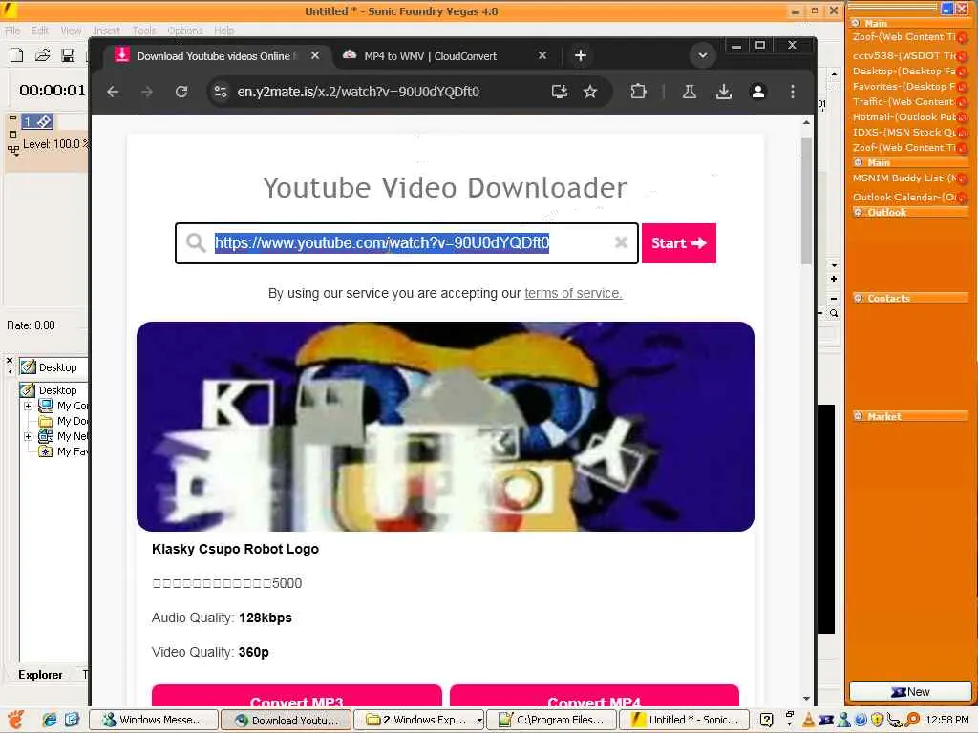This screenshot has height=733, width=978.
Task: Click the Convert MP4 button
Action: coord(594,697)
